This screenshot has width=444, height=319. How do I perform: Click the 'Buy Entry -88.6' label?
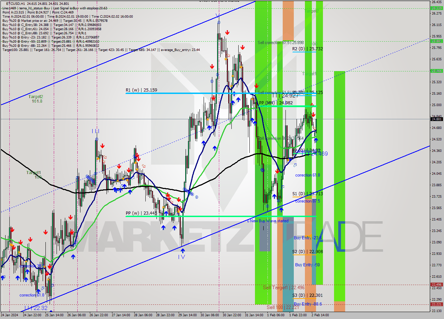pyautogui.click(x=307, y=304)
